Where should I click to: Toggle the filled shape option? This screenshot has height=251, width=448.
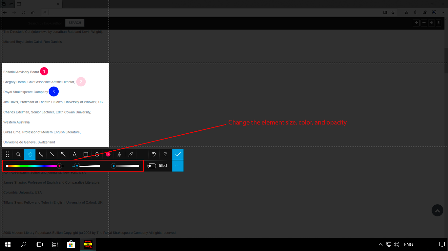click(152, 166)
